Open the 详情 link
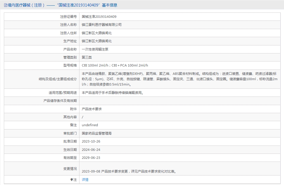Screen dimensions: 284x185 coord(85,180)
